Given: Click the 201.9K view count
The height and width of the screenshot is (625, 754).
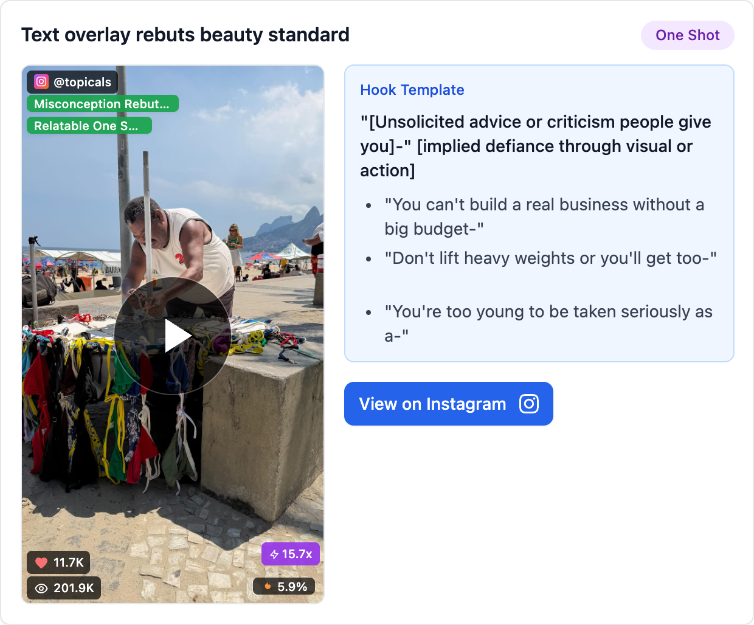Looking at the screenshot, I should [x=74, y=588].
